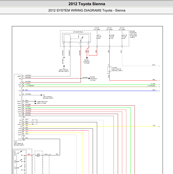Screen dimensions: 173x174
Task: Click the 2012 Toyota Sienna title header
Action: (87, 4)
